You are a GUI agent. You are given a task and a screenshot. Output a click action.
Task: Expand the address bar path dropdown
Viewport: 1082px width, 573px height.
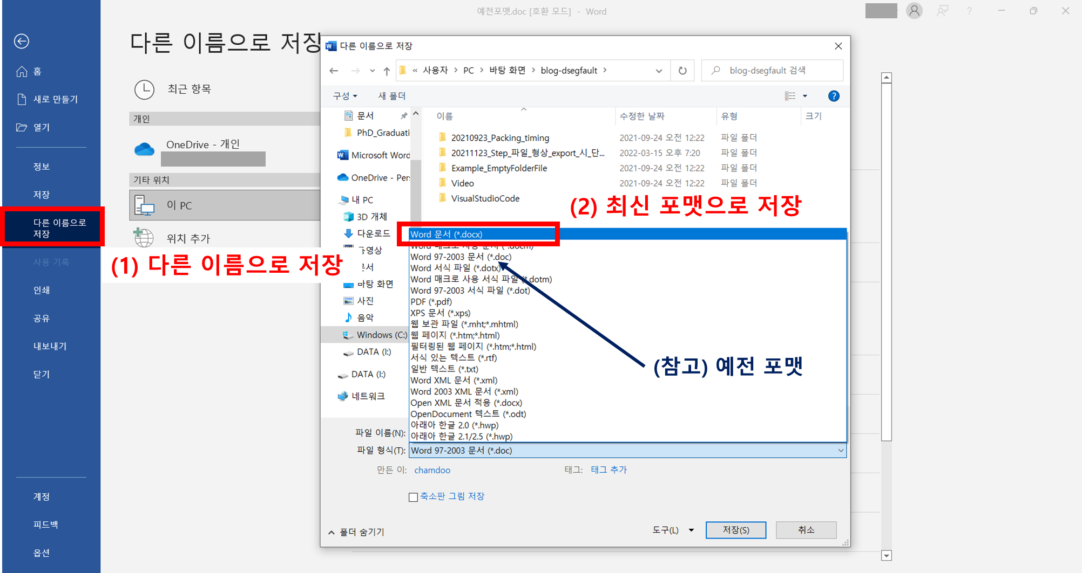[659, 71]
